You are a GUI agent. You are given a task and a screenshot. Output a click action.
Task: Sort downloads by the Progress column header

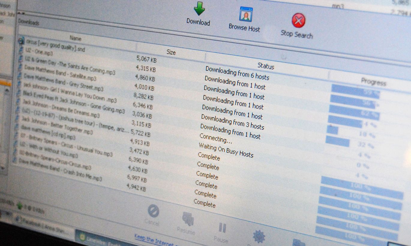point(373,81)
